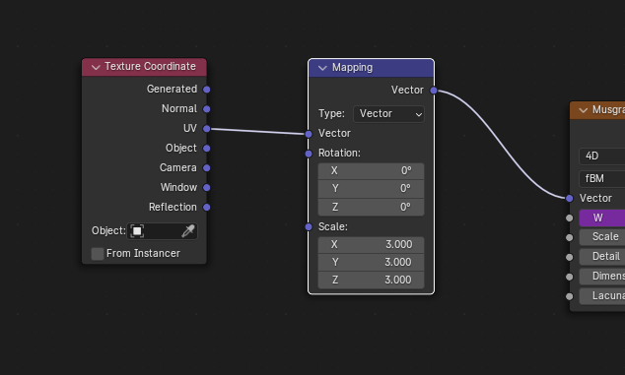This screenshot has width=625, height=375.
Task: Click the Object field cube icon
Action: click(137, 231)
